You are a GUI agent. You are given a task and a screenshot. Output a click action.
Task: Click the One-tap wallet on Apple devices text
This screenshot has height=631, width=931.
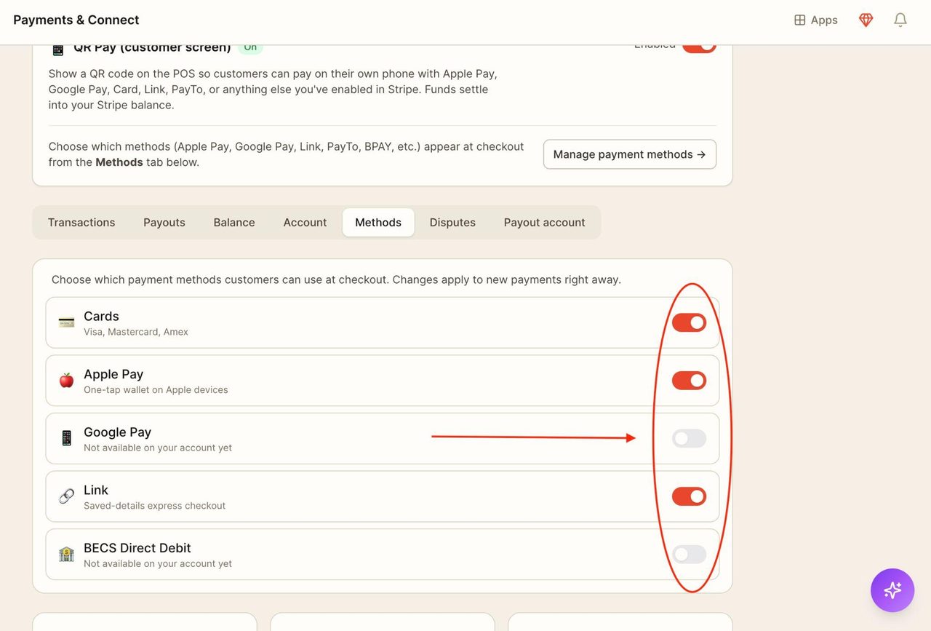point(156,390)
